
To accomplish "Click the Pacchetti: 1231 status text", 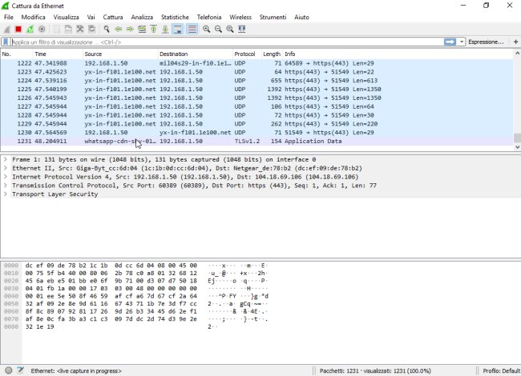I will [375, 370].
